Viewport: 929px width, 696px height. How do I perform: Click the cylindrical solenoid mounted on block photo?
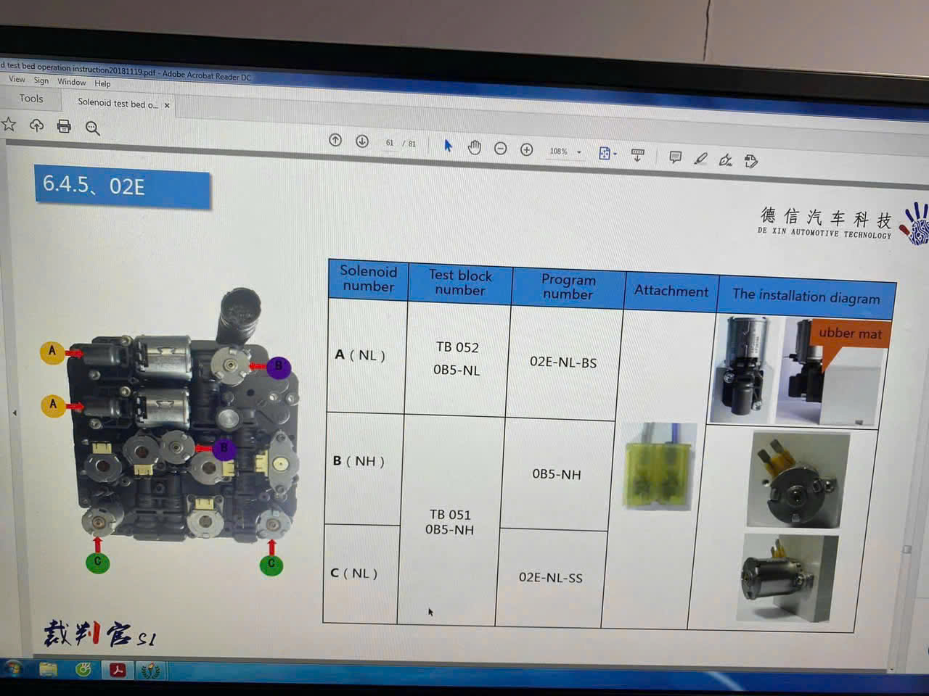pos(787,578)
